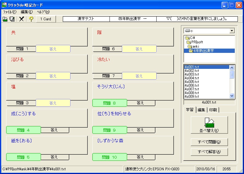
Task: Click the card showing 成[こう]する
Action: (47, 118)
